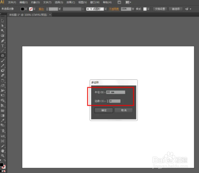Select the Magic Wand tool

pos(3,31)
